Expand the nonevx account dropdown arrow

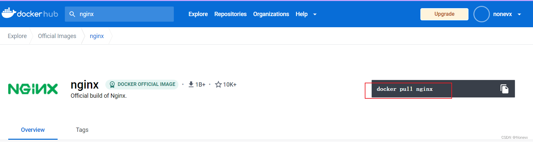[x=520, y=14]
